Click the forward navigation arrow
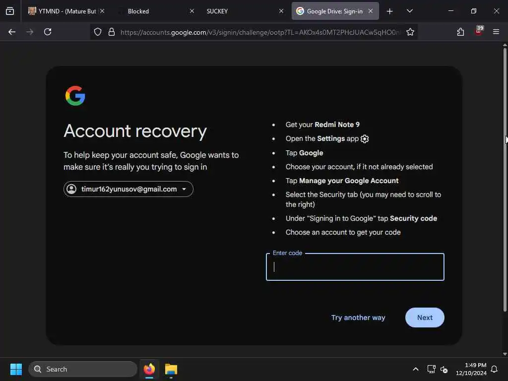Viewport: 508px width, 381px height. tap(30, 32)
